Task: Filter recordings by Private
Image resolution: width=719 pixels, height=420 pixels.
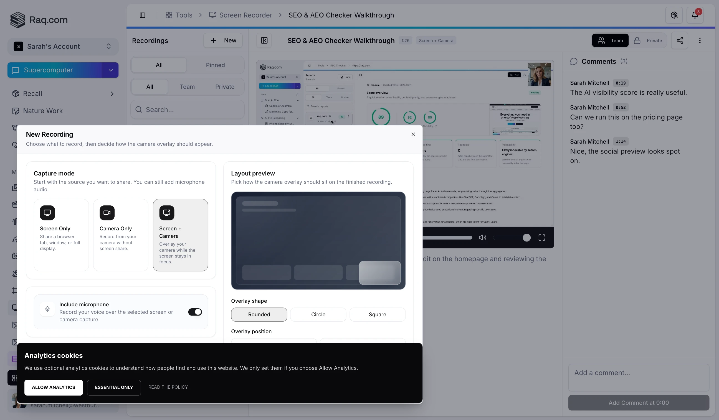Action: click(224, 87)
